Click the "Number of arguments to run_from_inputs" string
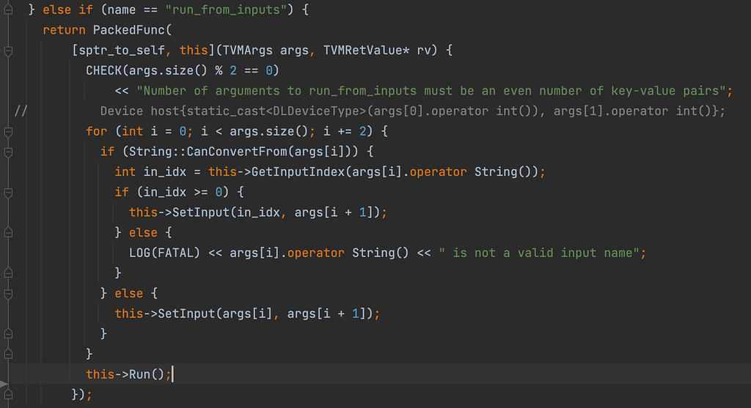Image resolution: width=751 pixels, height=408 pixels. [431, 91]
